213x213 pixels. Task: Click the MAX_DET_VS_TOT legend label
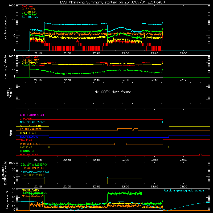click(33, 196)
